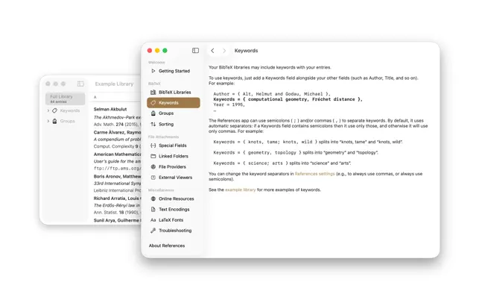The image size is (479, 300).
Task: Open the Linked Folders help topic
Action: pos(174,156)
